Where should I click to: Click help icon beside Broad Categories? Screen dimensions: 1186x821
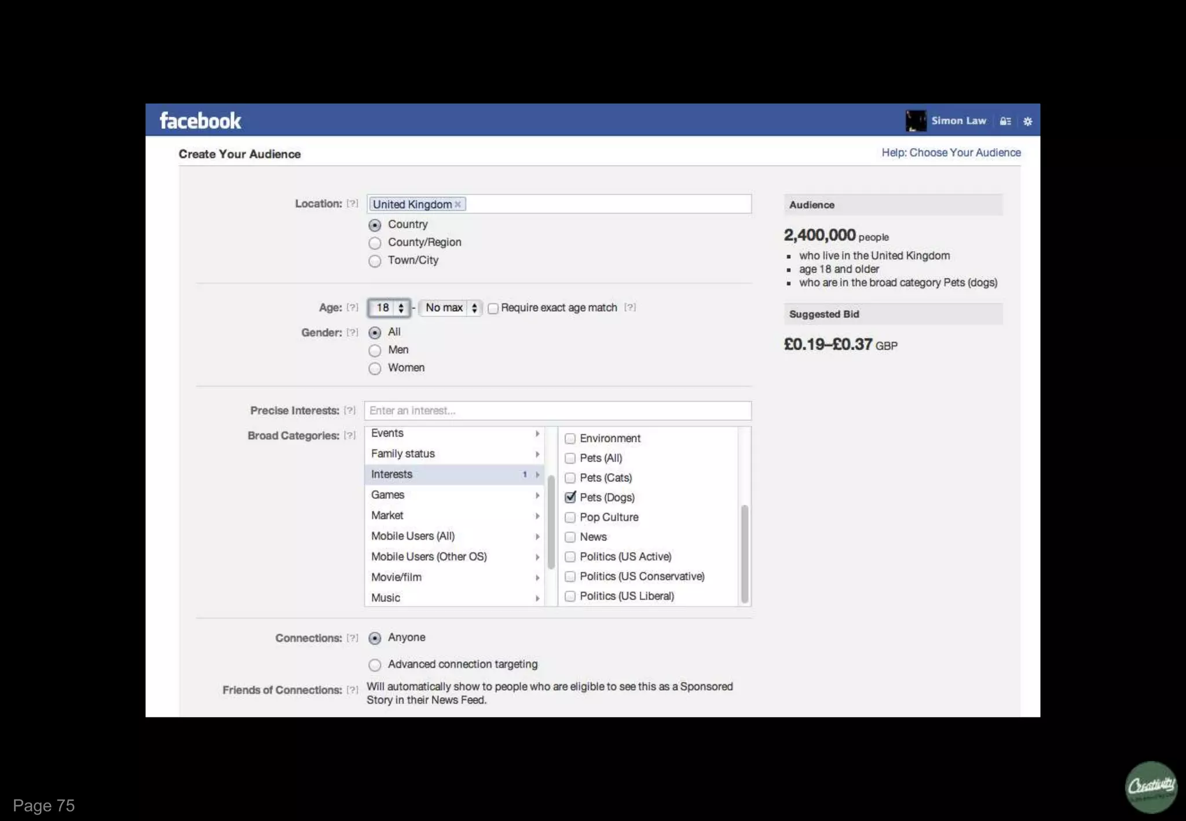[x=350, y=435]
